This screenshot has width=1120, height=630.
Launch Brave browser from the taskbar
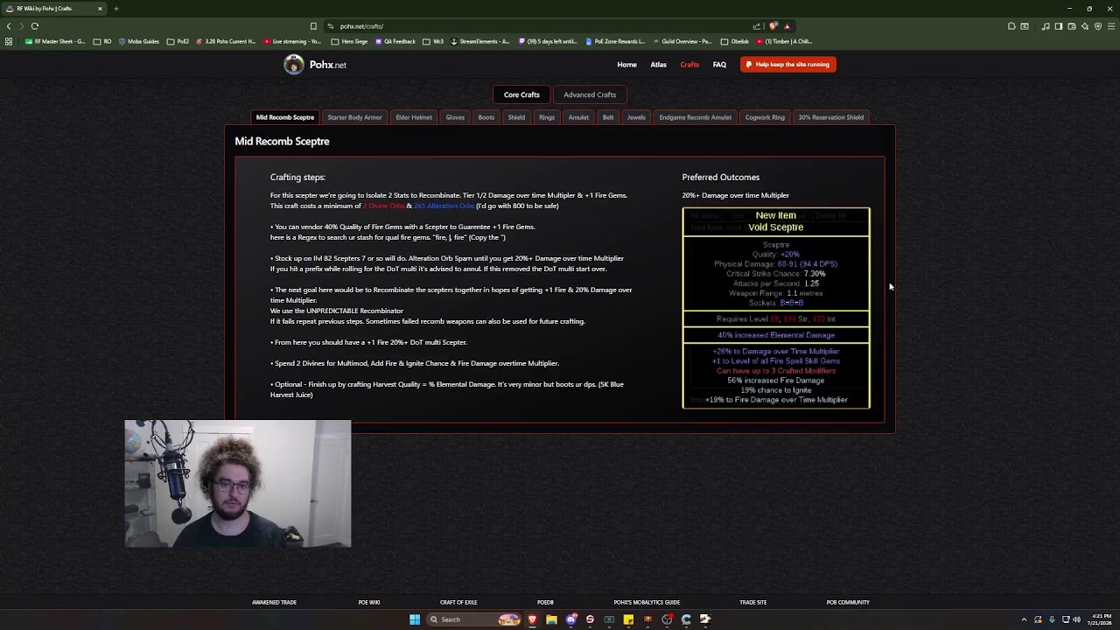[532, 619]
